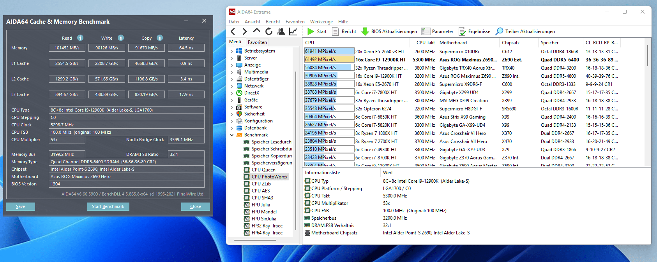Click the results list vertical scrollbar
Screen dimensions: 657x262
point(647,55)
